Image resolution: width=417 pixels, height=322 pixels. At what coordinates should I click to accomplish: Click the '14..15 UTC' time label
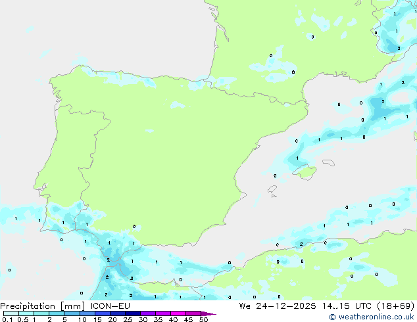tap(347, 306)
